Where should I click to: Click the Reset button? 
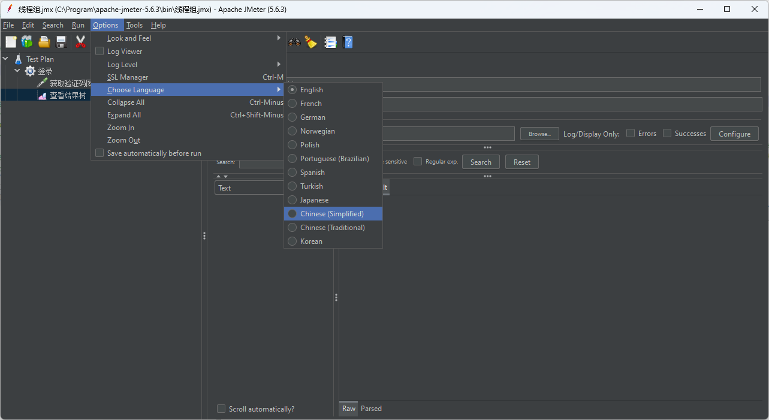522,162
